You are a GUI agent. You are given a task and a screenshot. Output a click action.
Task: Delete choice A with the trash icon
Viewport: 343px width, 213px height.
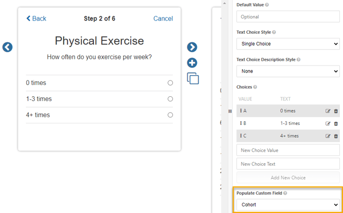tap(336, 111)
